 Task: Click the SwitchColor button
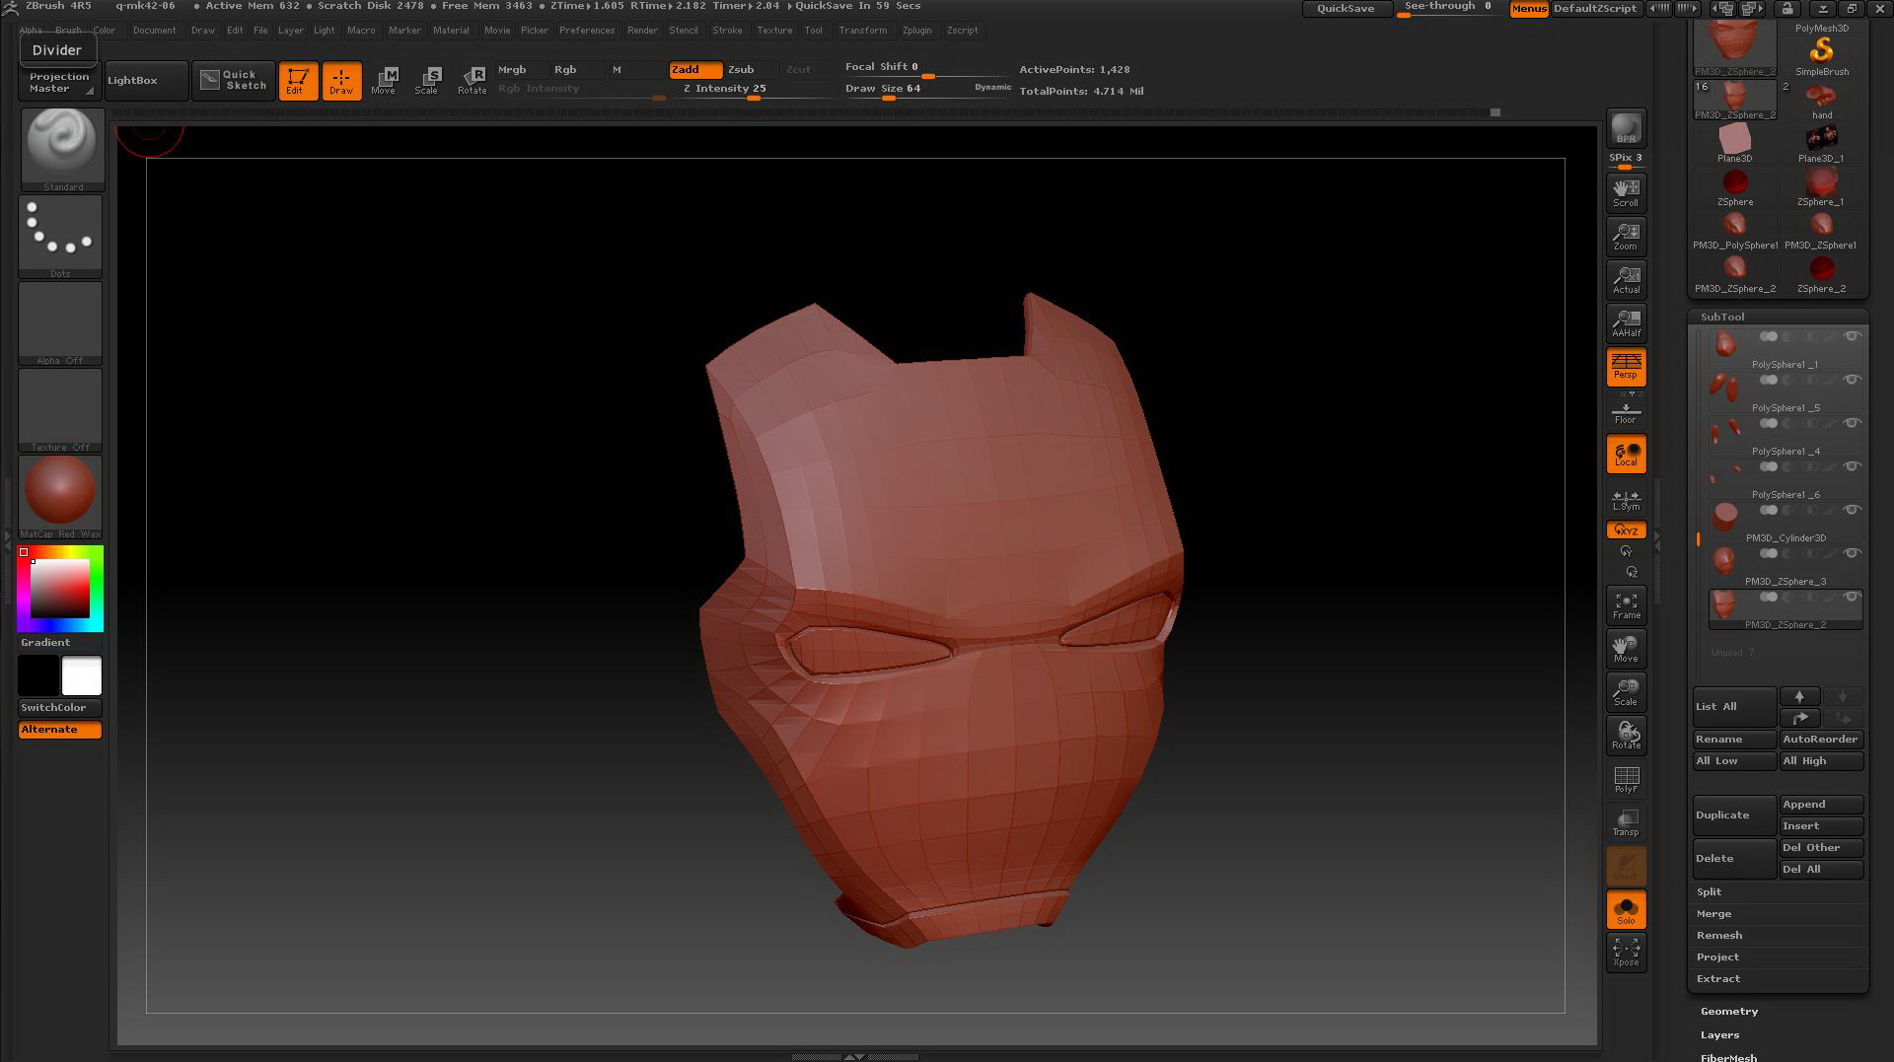[x=60, y=708]
